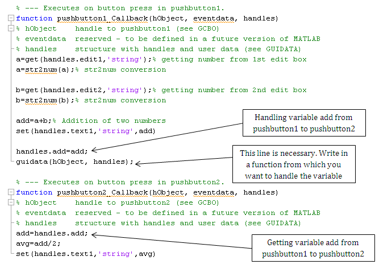This screenshot has width=379, height=277.
Task: Click the 'a=str2num(a);' line
Action: tap(45, 69)
